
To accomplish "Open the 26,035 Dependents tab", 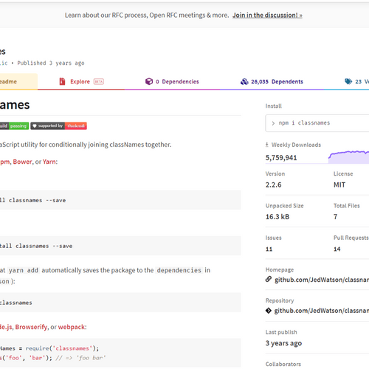I will pyautogui.click(x=272, y=82).
